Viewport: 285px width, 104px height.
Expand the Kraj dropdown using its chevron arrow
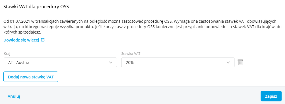tap(110, 63)
